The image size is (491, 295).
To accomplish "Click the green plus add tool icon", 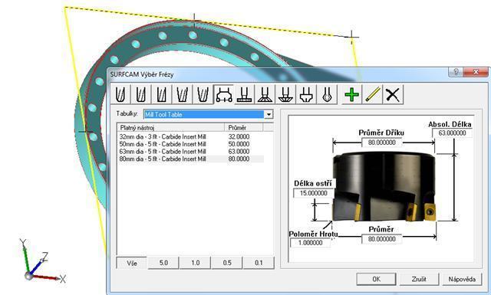I will coord(351,94).
